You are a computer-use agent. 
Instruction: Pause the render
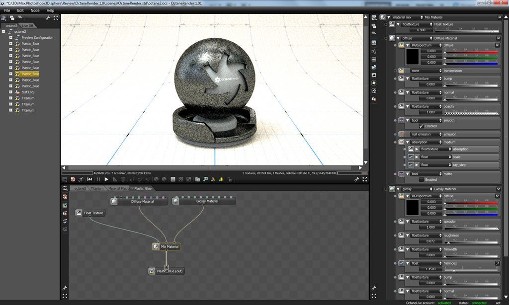[98, 179]
